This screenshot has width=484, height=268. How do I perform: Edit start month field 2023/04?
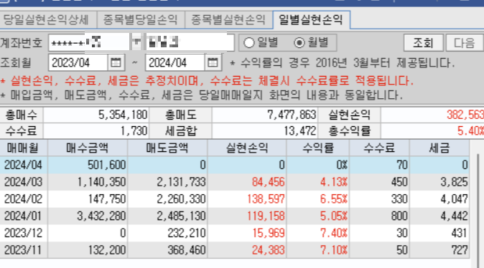pos(78,63)
